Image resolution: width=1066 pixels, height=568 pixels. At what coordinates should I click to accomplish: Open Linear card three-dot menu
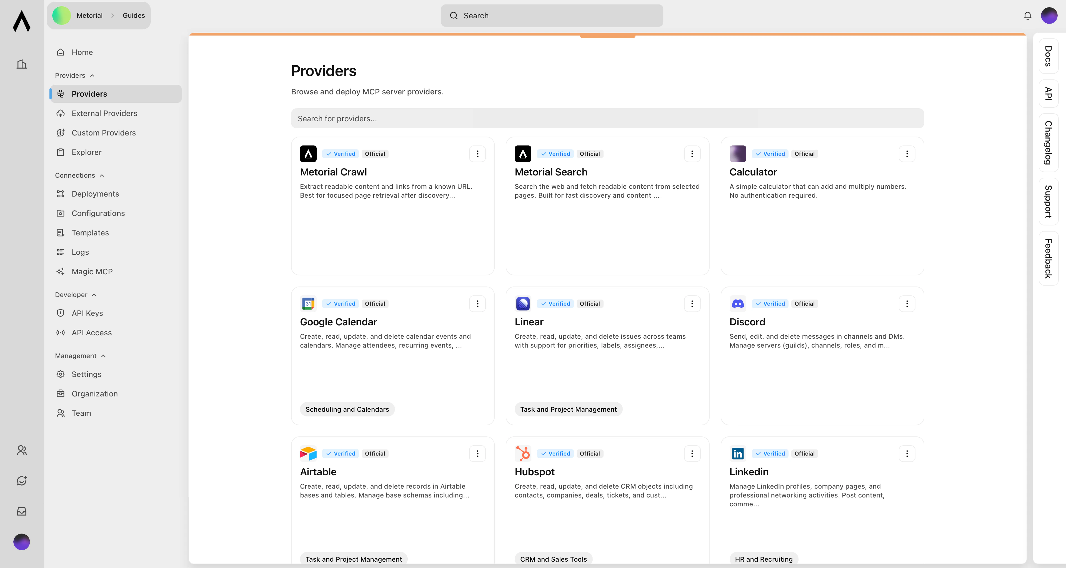692,304
